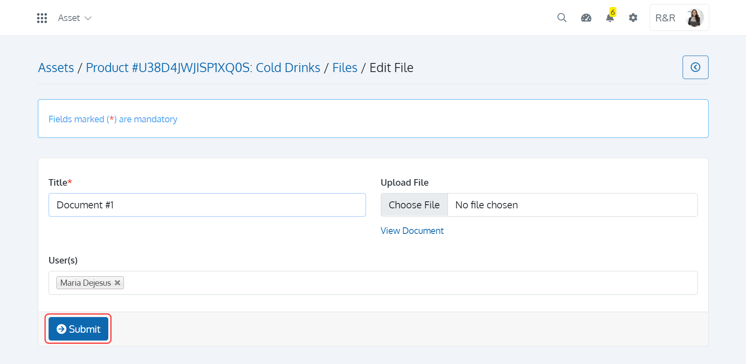Click the circular back arrow button
This screenshot has height=364, width=746.
click(x=695, y=67)
